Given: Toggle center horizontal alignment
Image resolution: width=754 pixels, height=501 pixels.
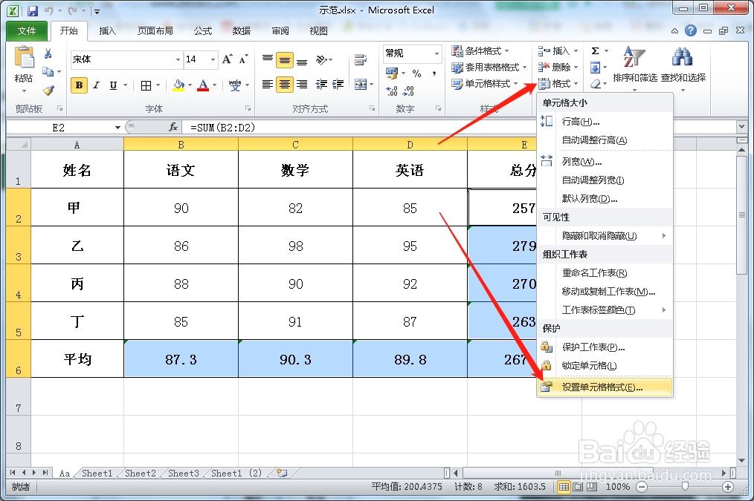Looking at the screenshot, I should [x=285, y=85].
